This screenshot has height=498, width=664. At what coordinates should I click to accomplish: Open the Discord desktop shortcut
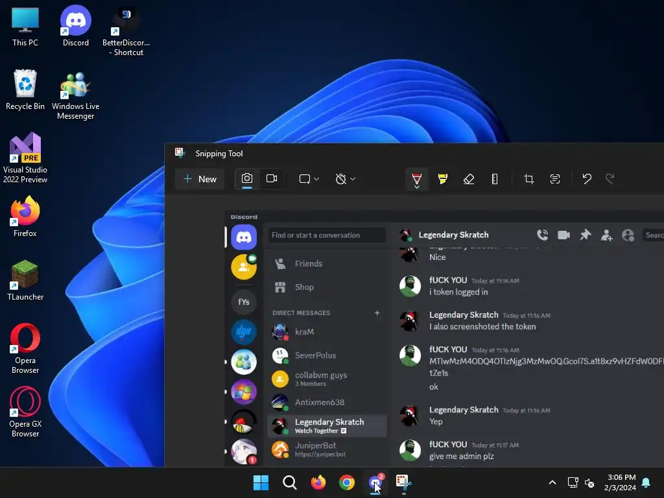pyautogui.click(x=75, y=25)
